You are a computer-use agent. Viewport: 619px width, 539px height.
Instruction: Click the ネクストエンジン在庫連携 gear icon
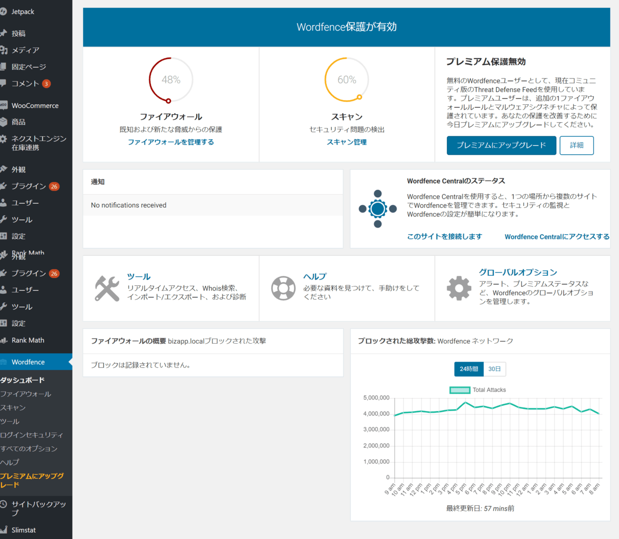pyautogui.click(x=3, y=139)
